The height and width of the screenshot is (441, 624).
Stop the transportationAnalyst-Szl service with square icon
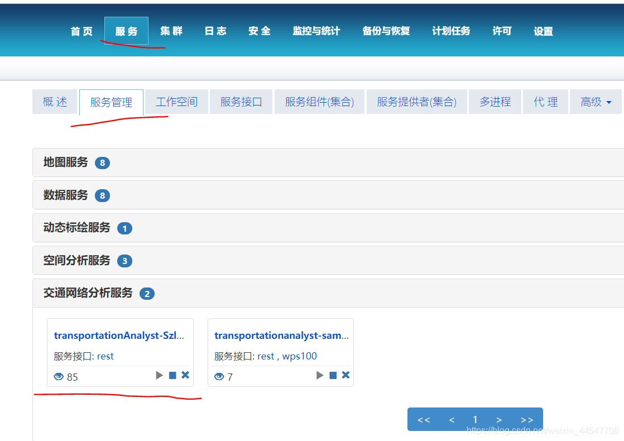(x=172, y=375)
